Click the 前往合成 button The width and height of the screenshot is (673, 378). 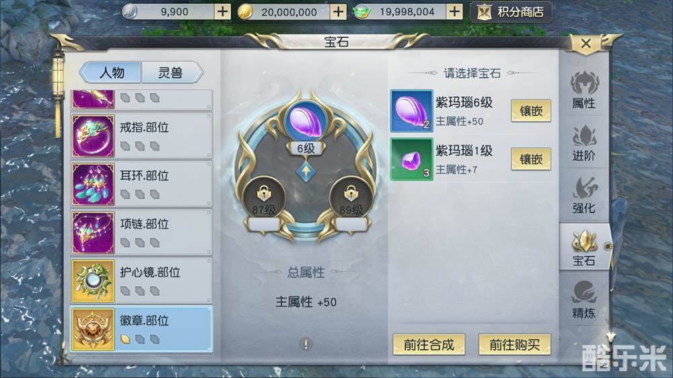[429, 344]
